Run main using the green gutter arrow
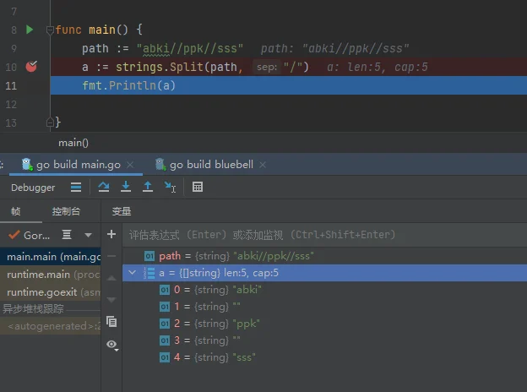The image size is (527, 392). [x=30, y=30]
